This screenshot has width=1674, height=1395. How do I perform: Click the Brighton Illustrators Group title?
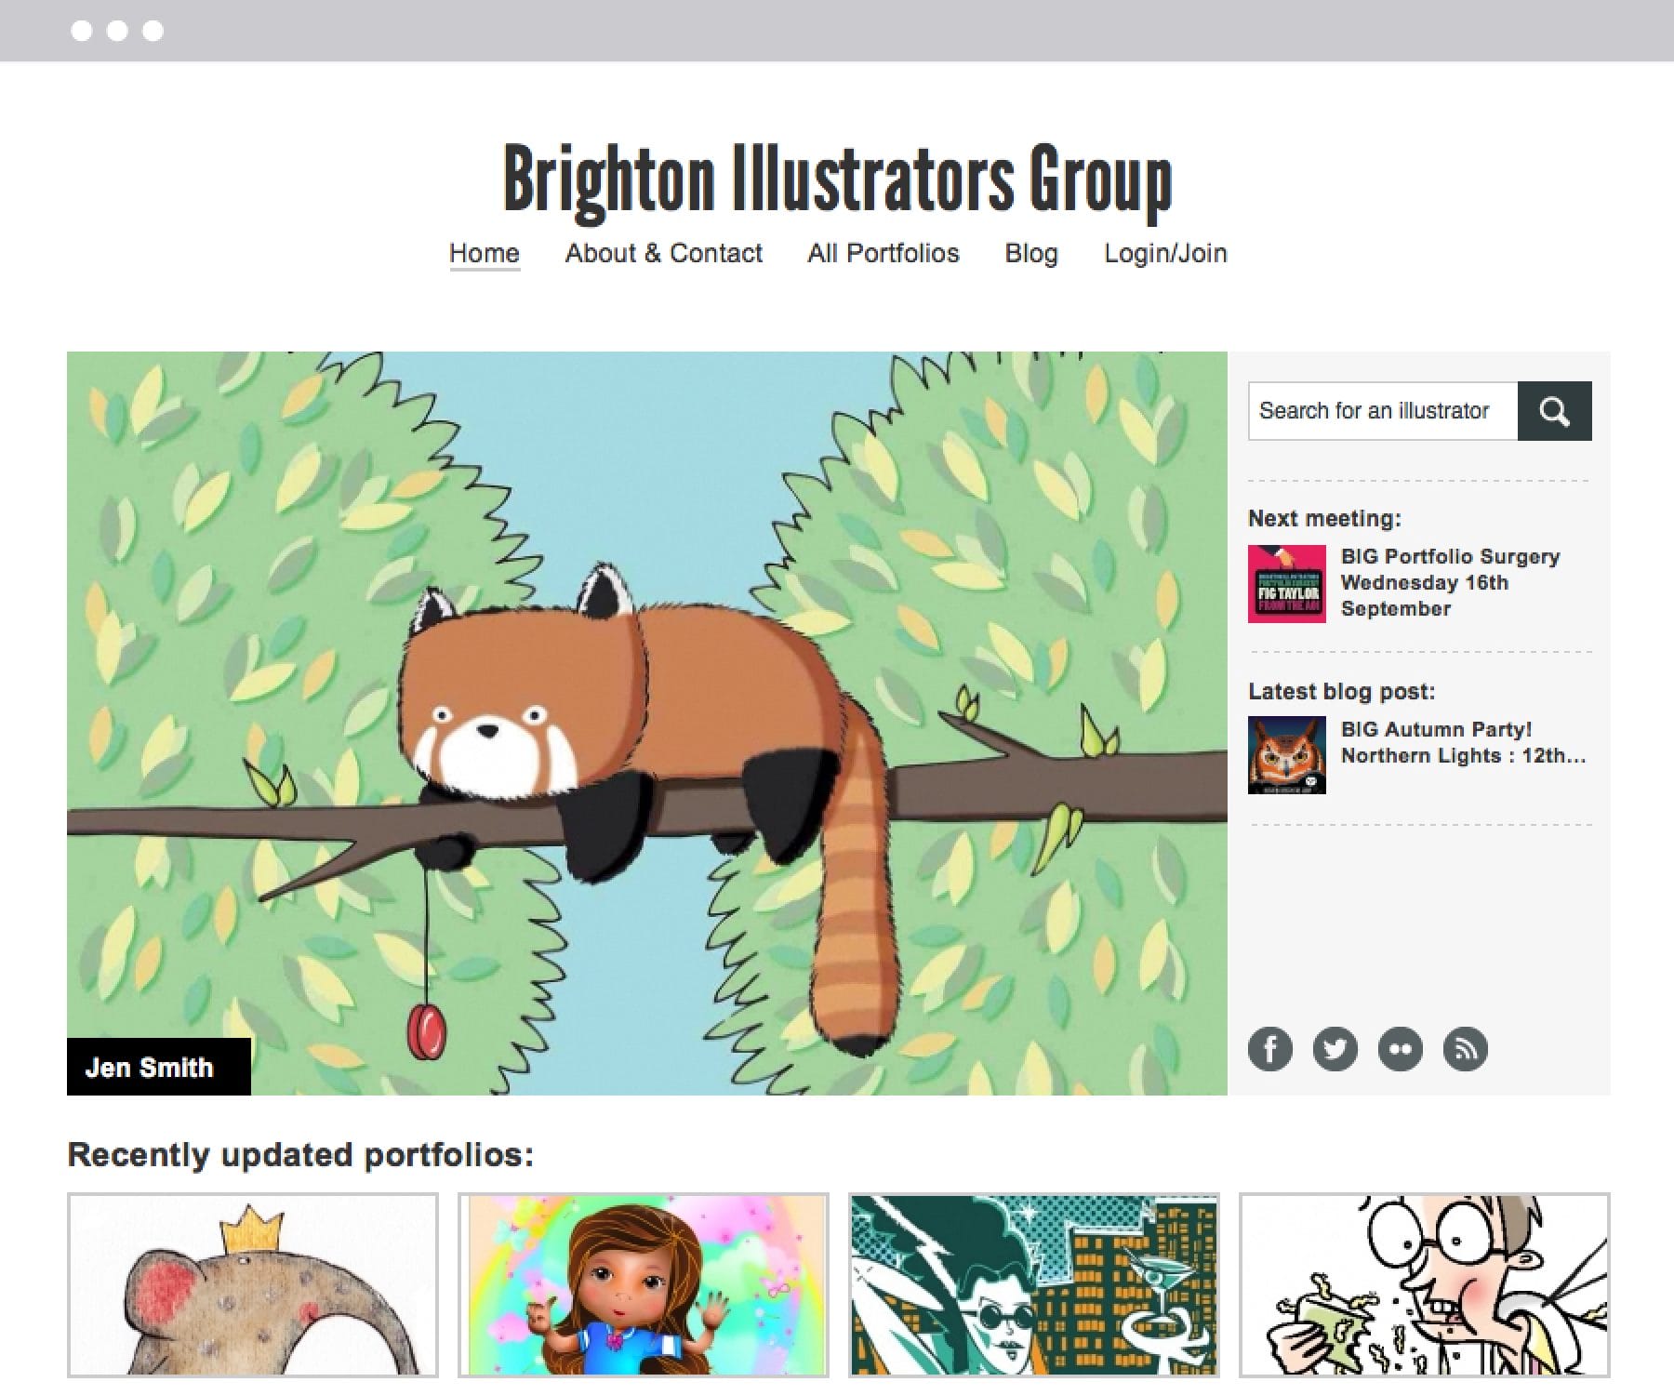(837, 179)
